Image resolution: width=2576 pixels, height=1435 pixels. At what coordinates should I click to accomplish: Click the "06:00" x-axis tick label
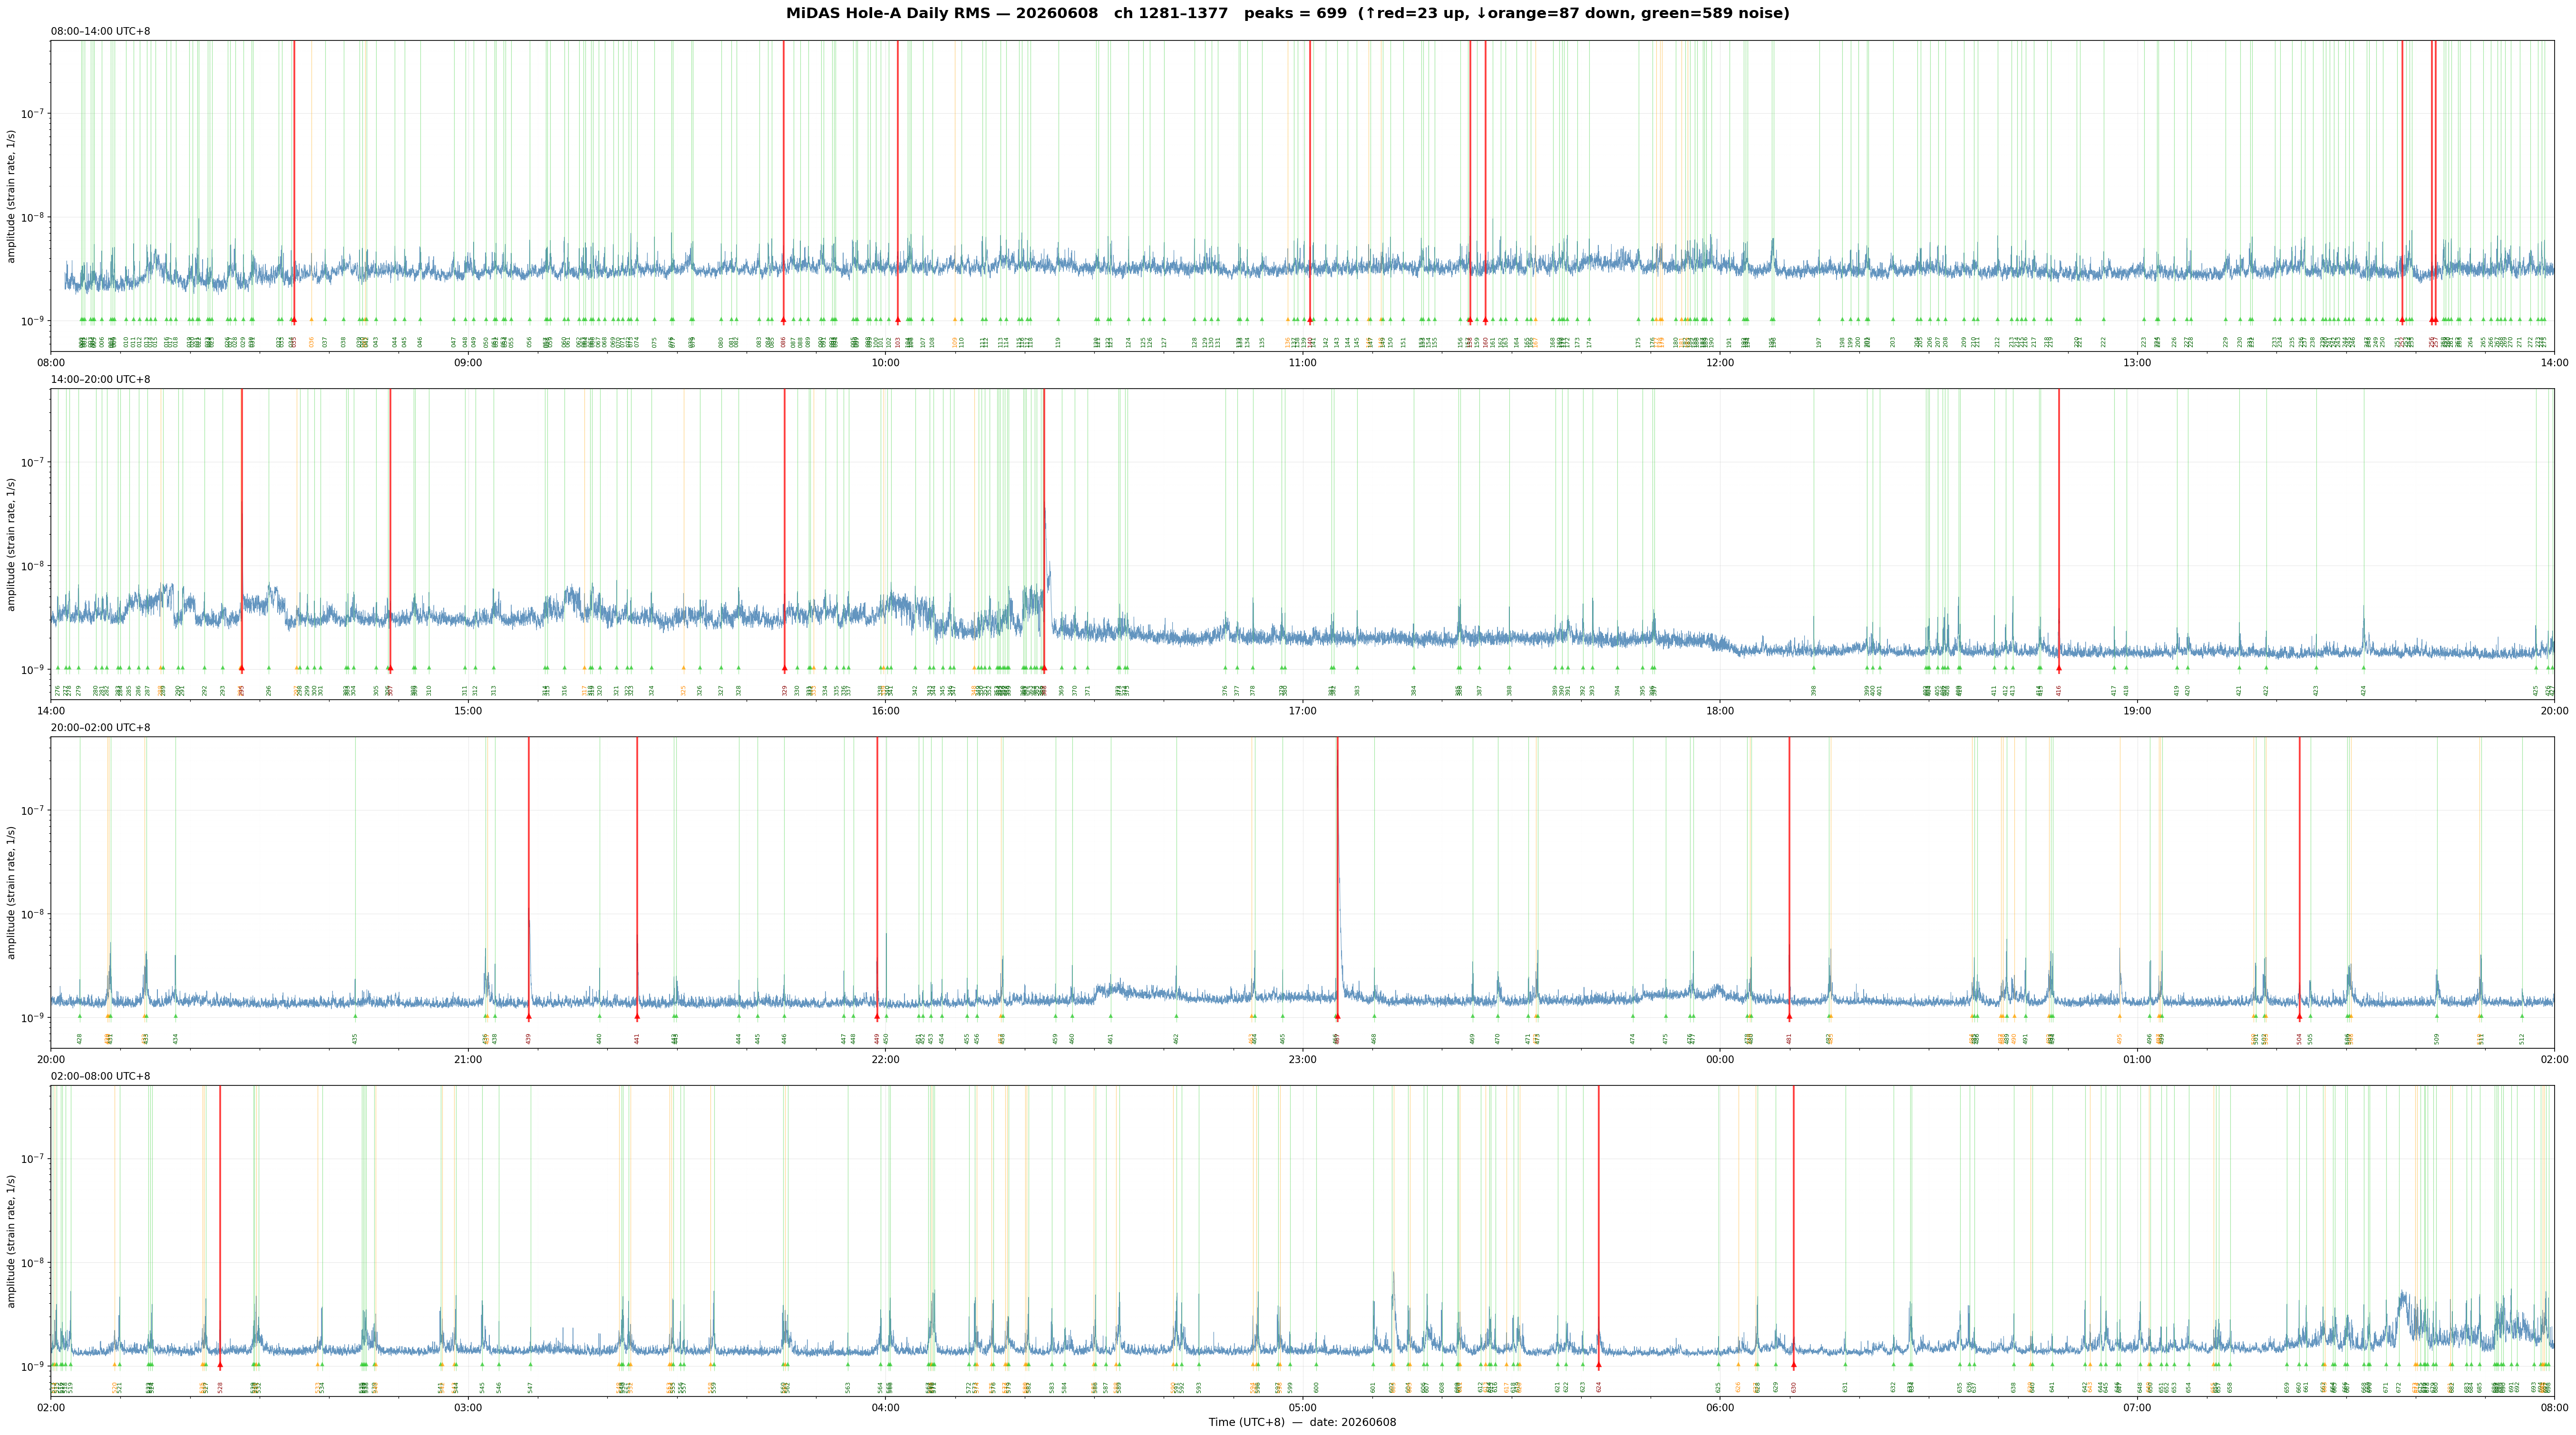[1720, 1408]
